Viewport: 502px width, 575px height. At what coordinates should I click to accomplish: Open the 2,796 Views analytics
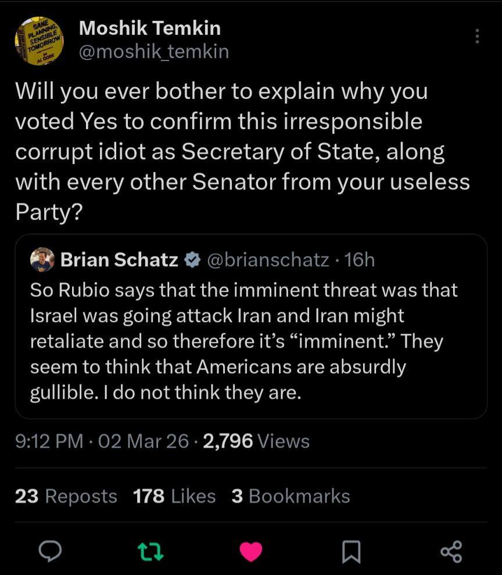click(254, 441)
